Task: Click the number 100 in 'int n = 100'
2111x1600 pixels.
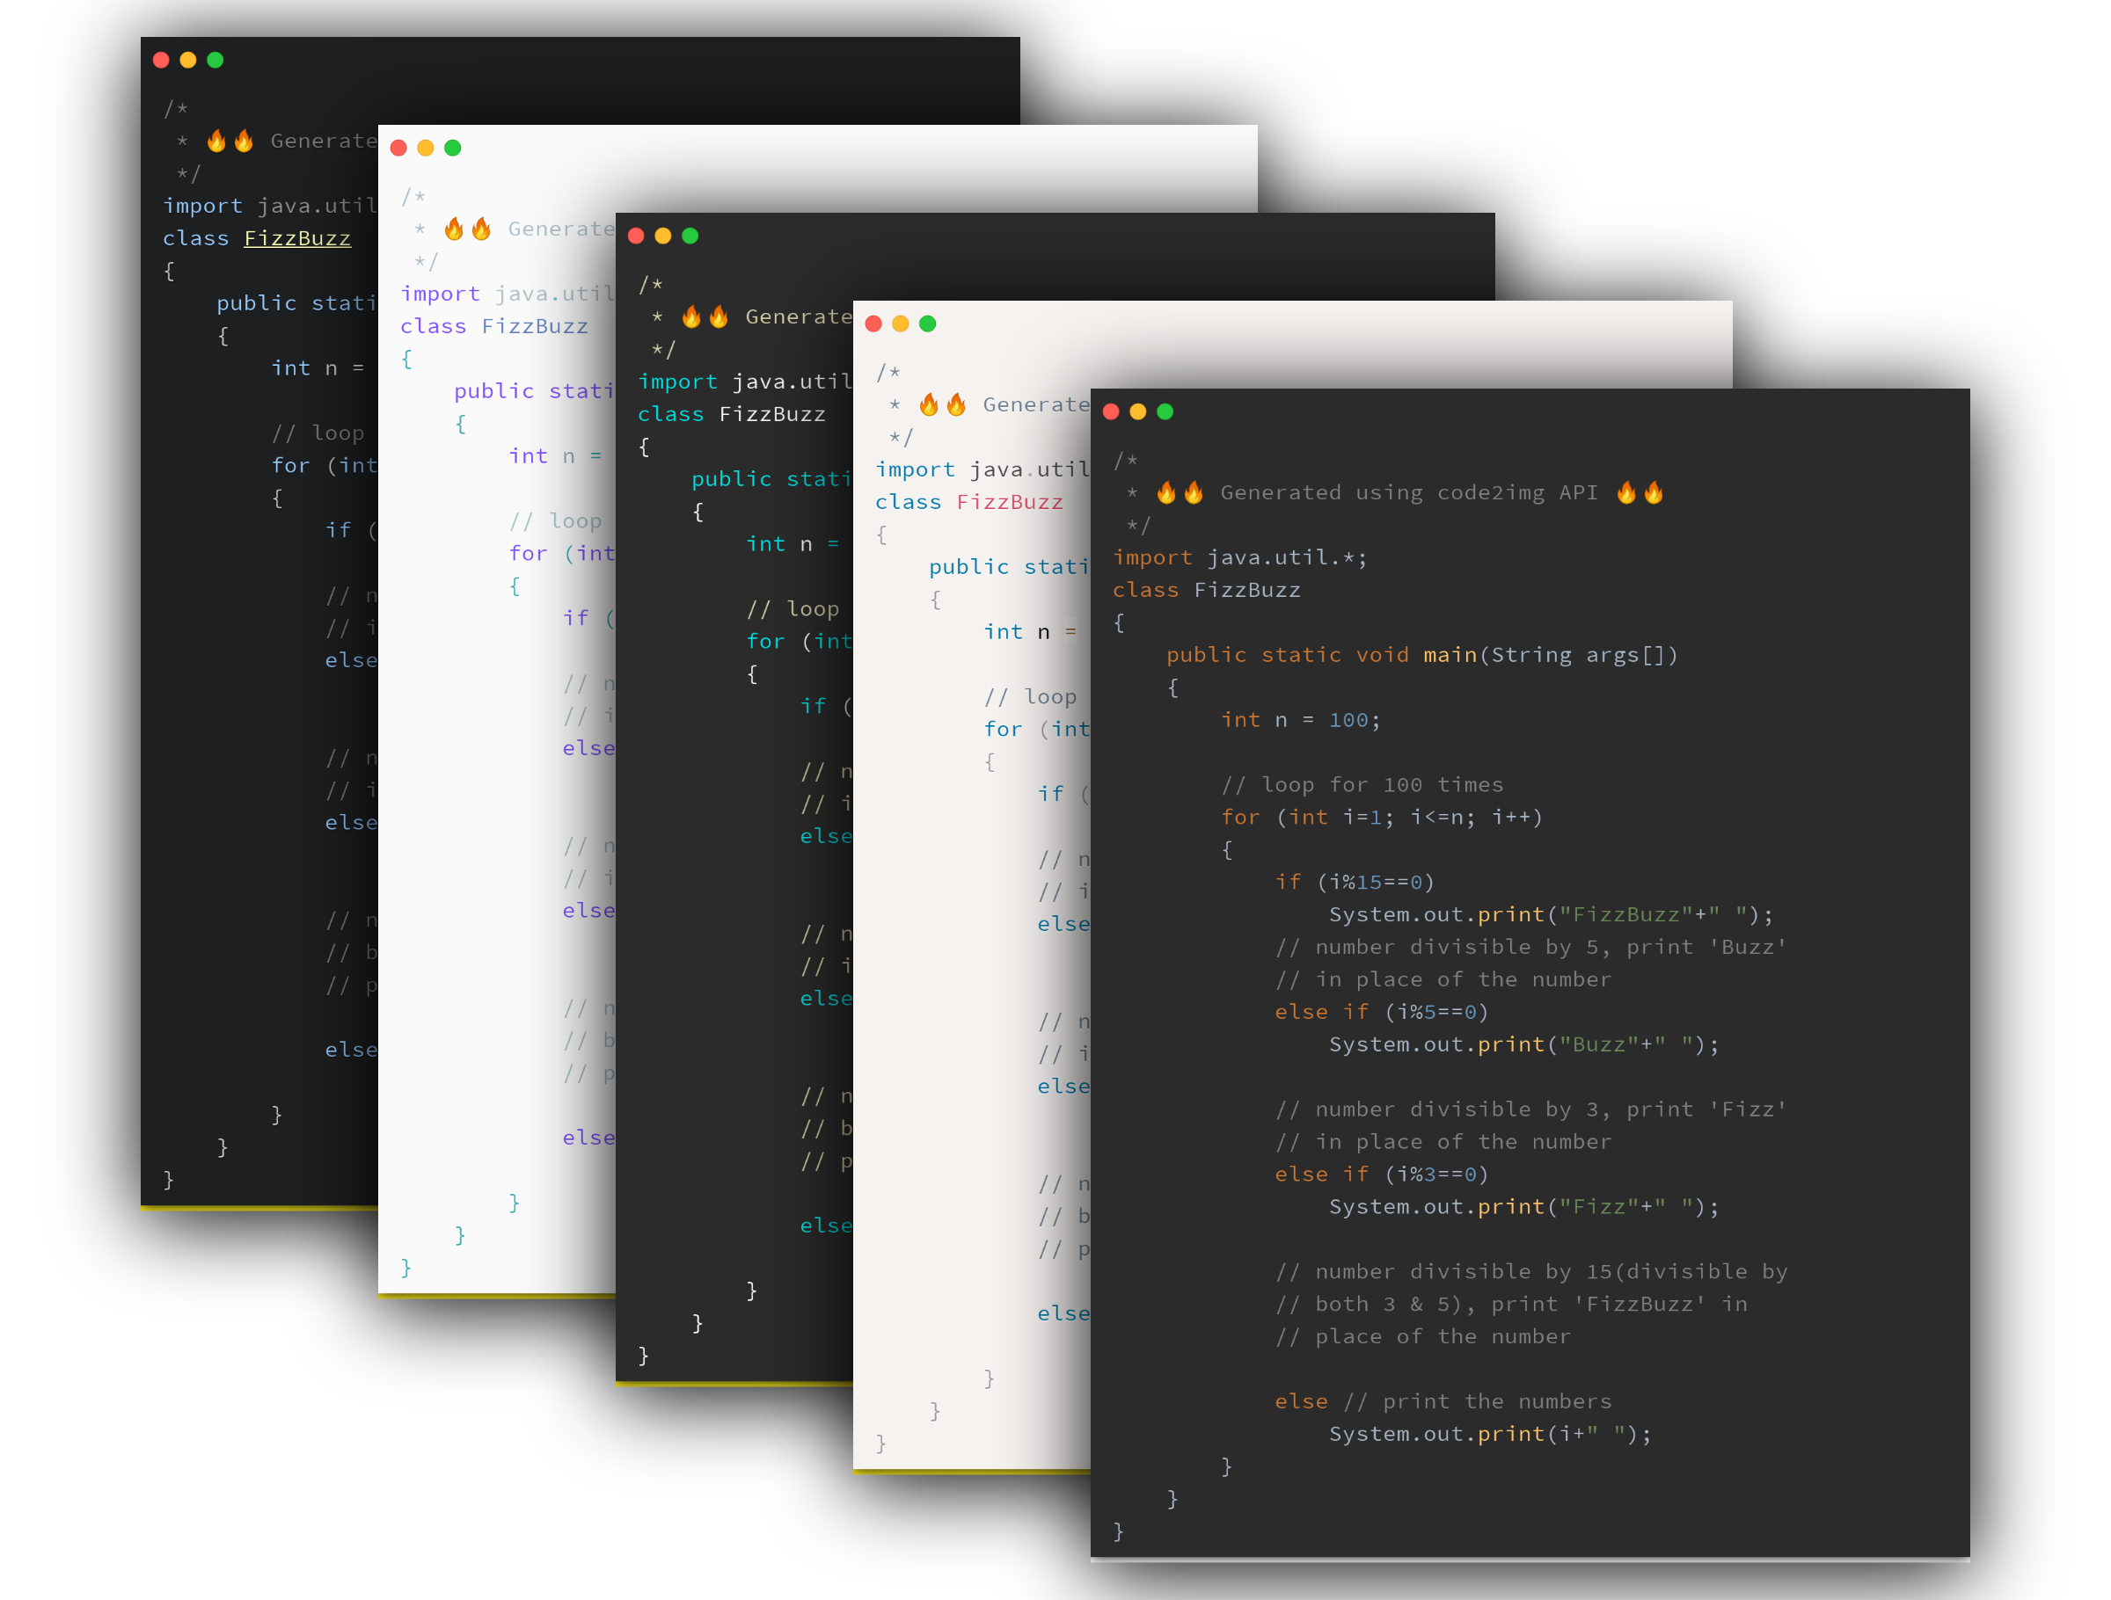Action: [x=1348, y=719]
